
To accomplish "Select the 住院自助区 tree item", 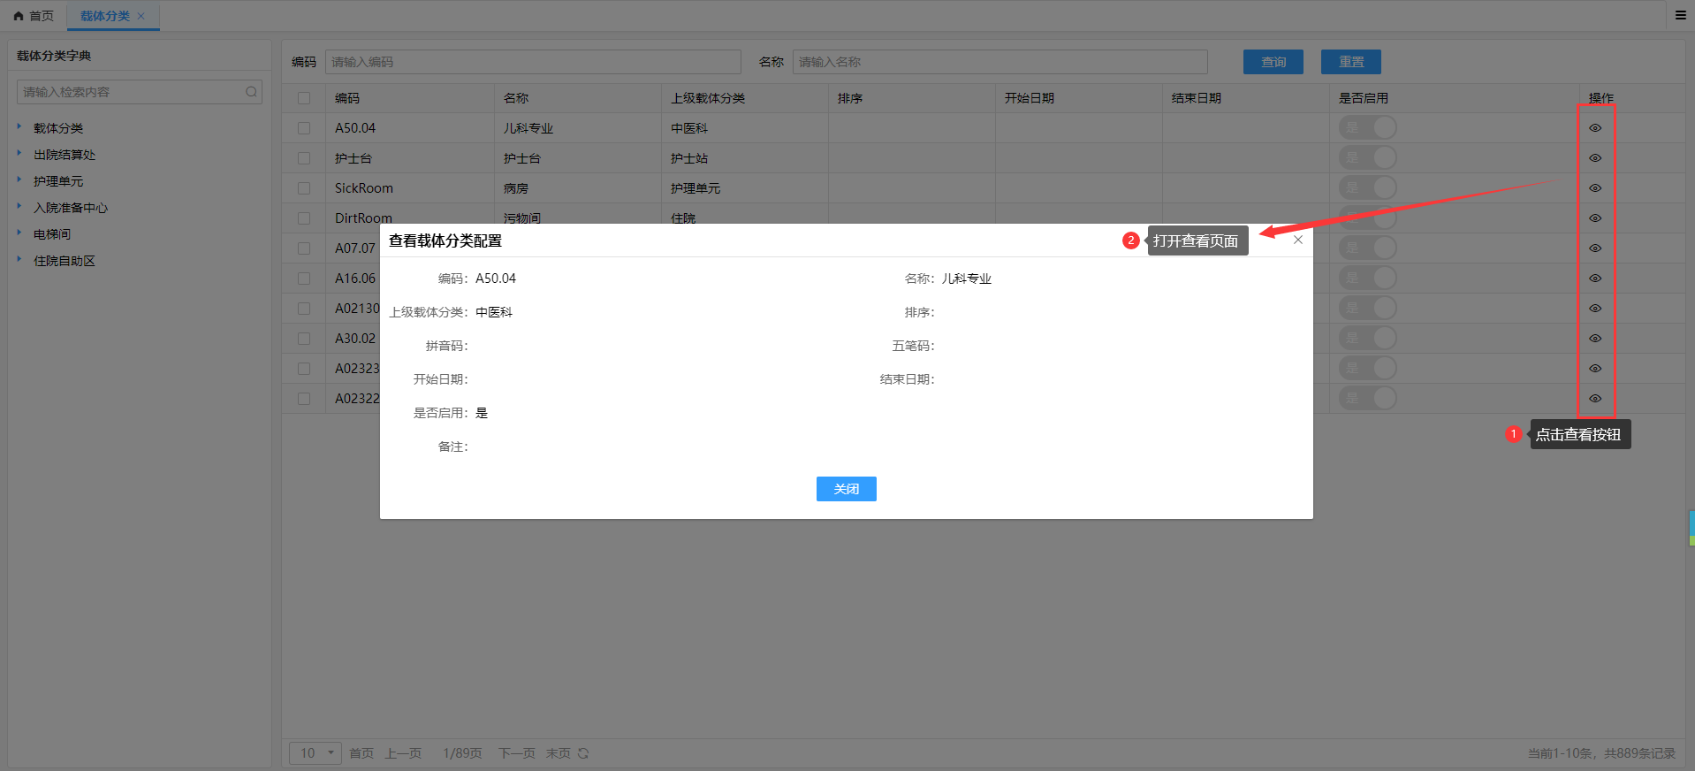I will point(65,261).
